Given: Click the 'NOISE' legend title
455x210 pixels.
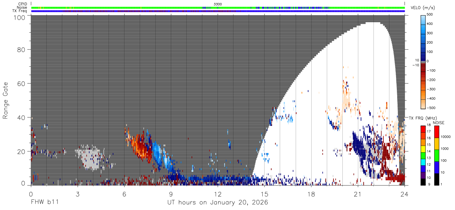Looking at the screenshot, I should click(438, 123).
